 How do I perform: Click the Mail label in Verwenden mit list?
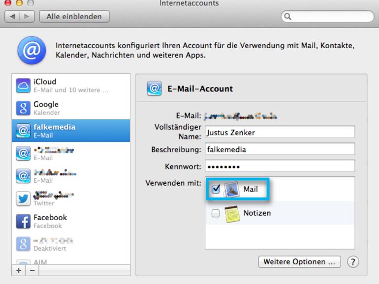coord(251,189)
